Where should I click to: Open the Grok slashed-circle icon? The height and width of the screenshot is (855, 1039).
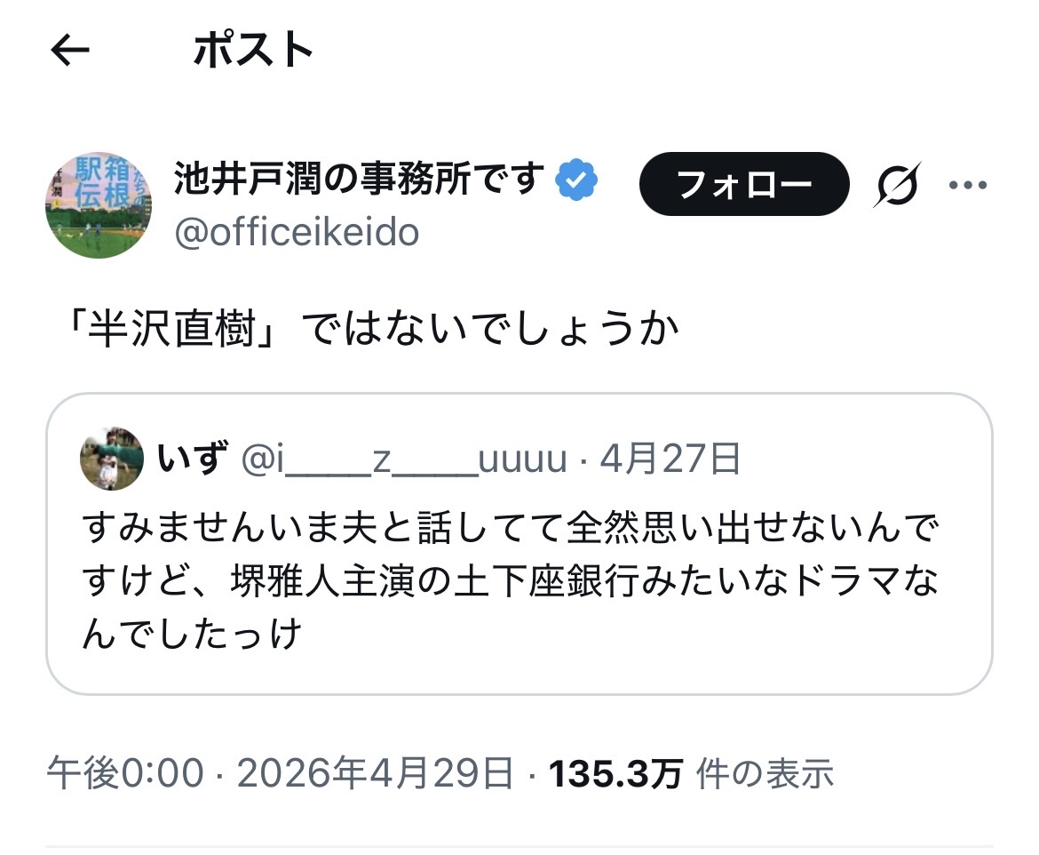(896, 184)
